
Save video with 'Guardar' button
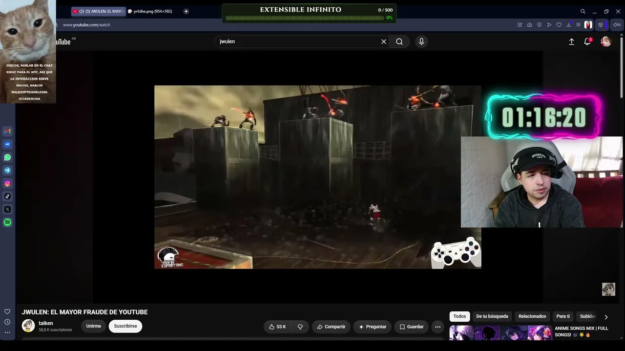tap(412, 327)
